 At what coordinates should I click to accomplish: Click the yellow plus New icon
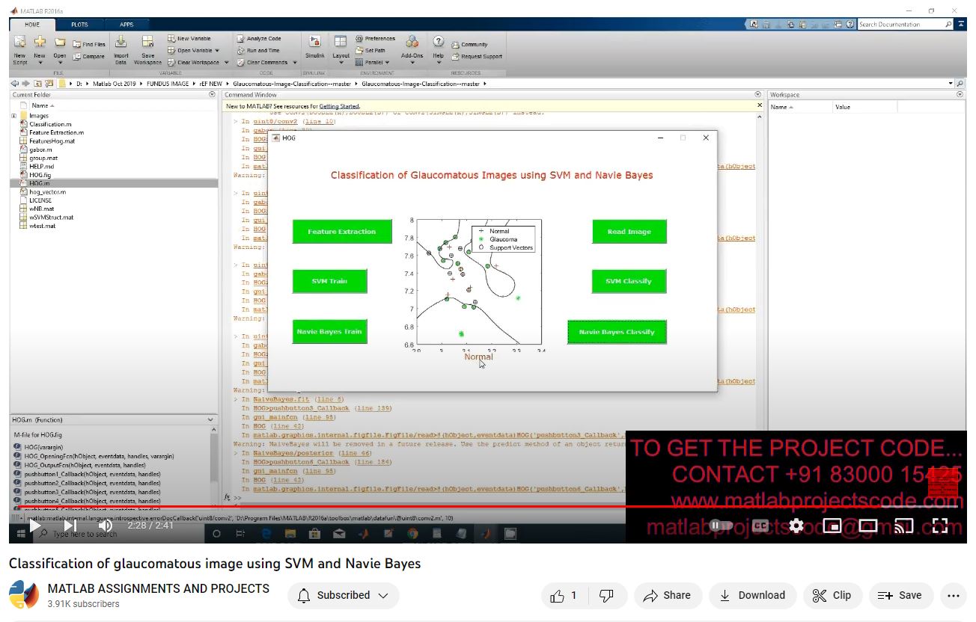point(40,42)
